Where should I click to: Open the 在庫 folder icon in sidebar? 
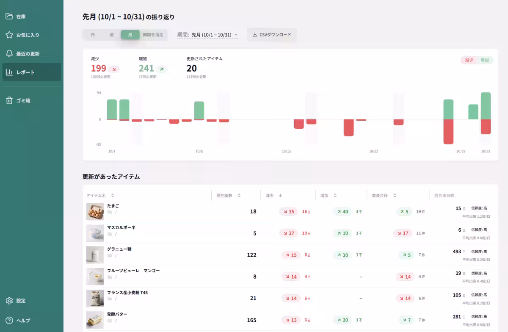click(x=9, y=17)
